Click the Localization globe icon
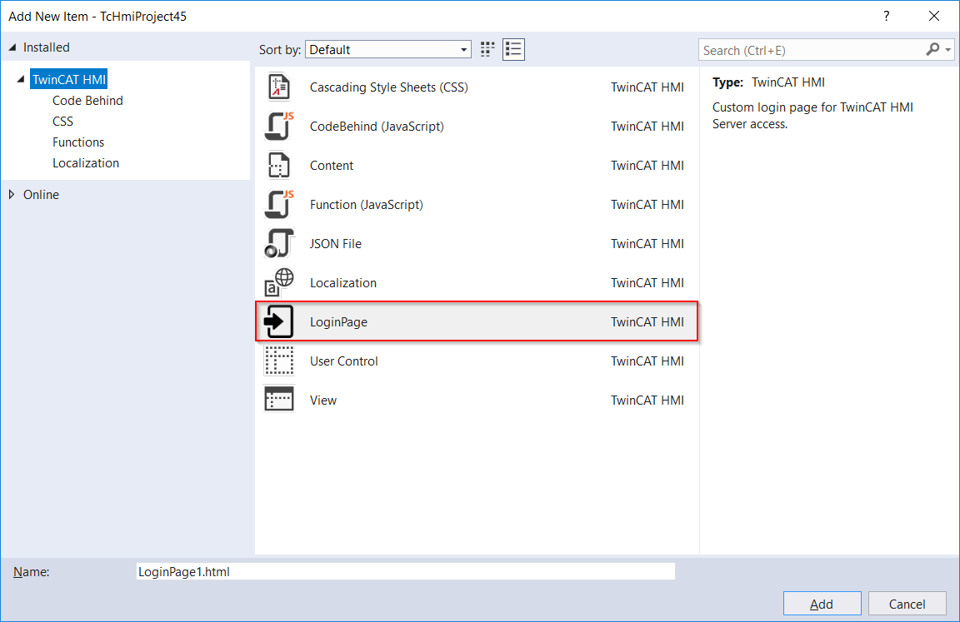This screenshot has height=622, width=960. click(279, 282)
